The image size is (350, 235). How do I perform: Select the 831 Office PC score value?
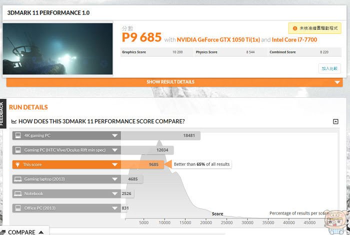[x=125, y=208]
